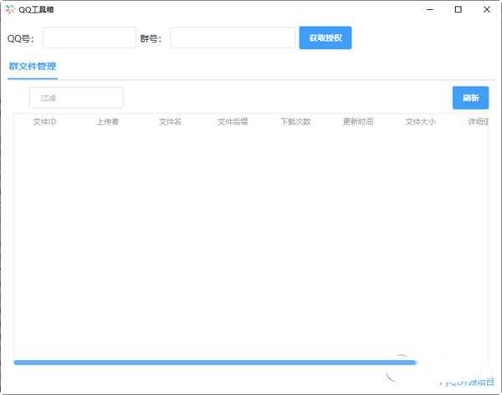502x395 pixels.
Task: Click the 过滤 filter box
Action: [x=76, y=98]
